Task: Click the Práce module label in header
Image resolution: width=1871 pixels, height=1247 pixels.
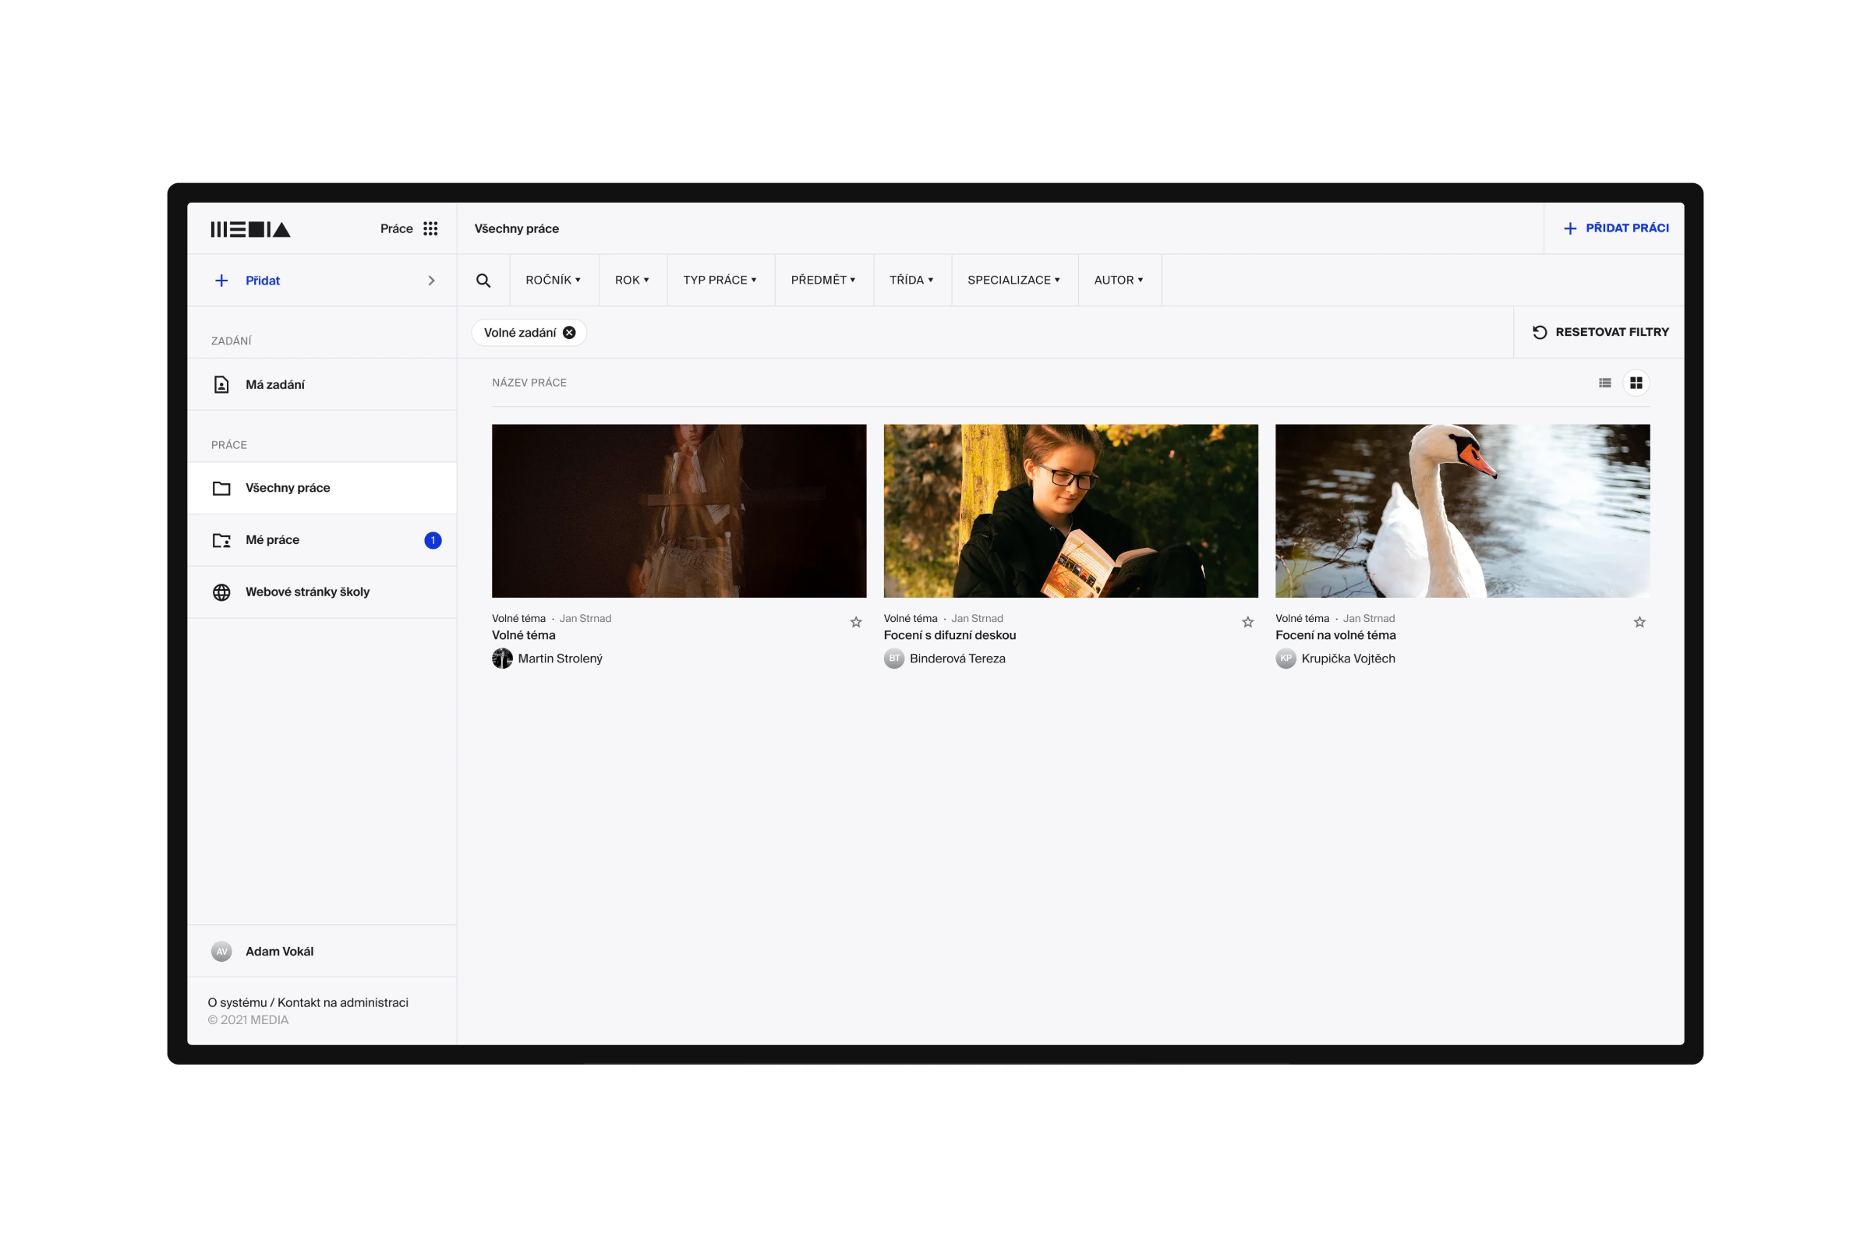Action: click(396, 228)
